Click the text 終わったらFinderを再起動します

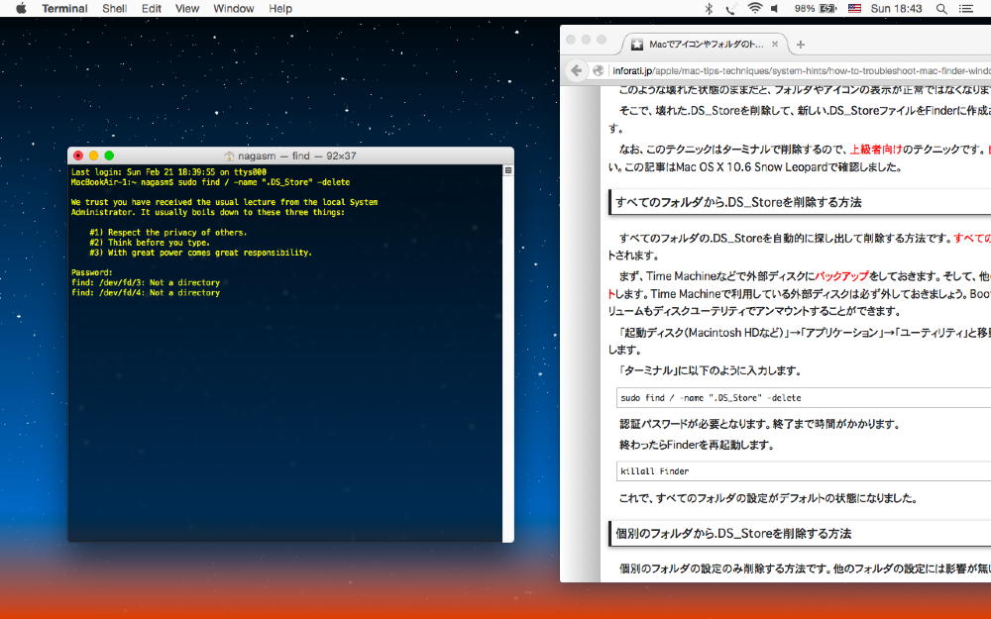[697, 445]
